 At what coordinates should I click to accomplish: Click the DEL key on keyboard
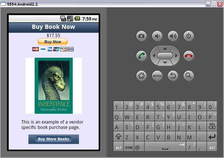[x=212, y=126]
